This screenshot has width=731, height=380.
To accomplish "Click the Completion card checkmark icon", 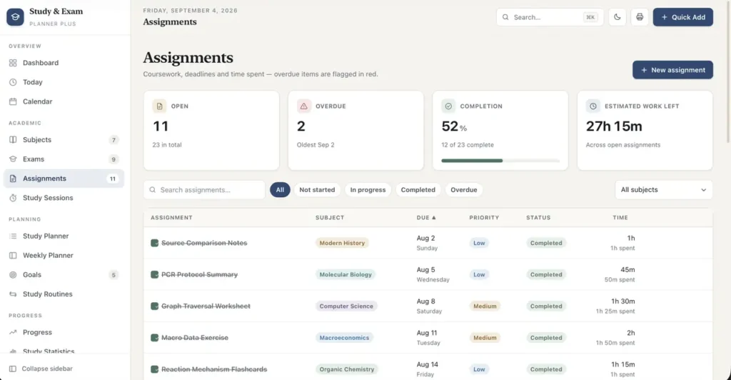I will click(x=448, y=106).
